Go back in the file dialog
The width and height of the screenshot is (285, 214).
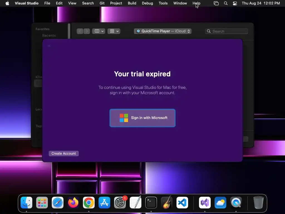point(80,31)
